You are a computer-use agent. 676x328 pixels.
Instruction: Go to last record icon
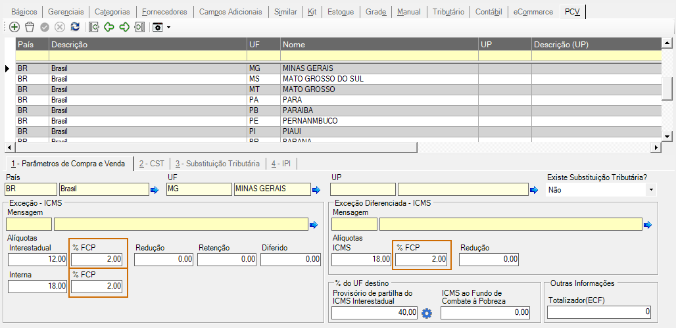[x=139, y=27]
